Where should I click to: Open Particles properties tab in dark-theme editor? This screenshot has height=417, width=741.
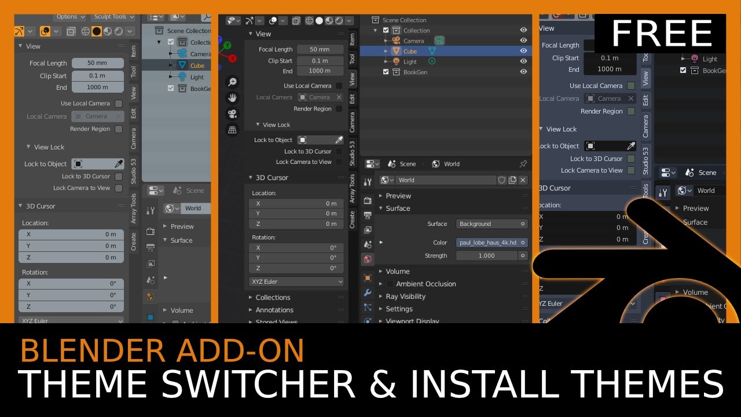(368, 308)
